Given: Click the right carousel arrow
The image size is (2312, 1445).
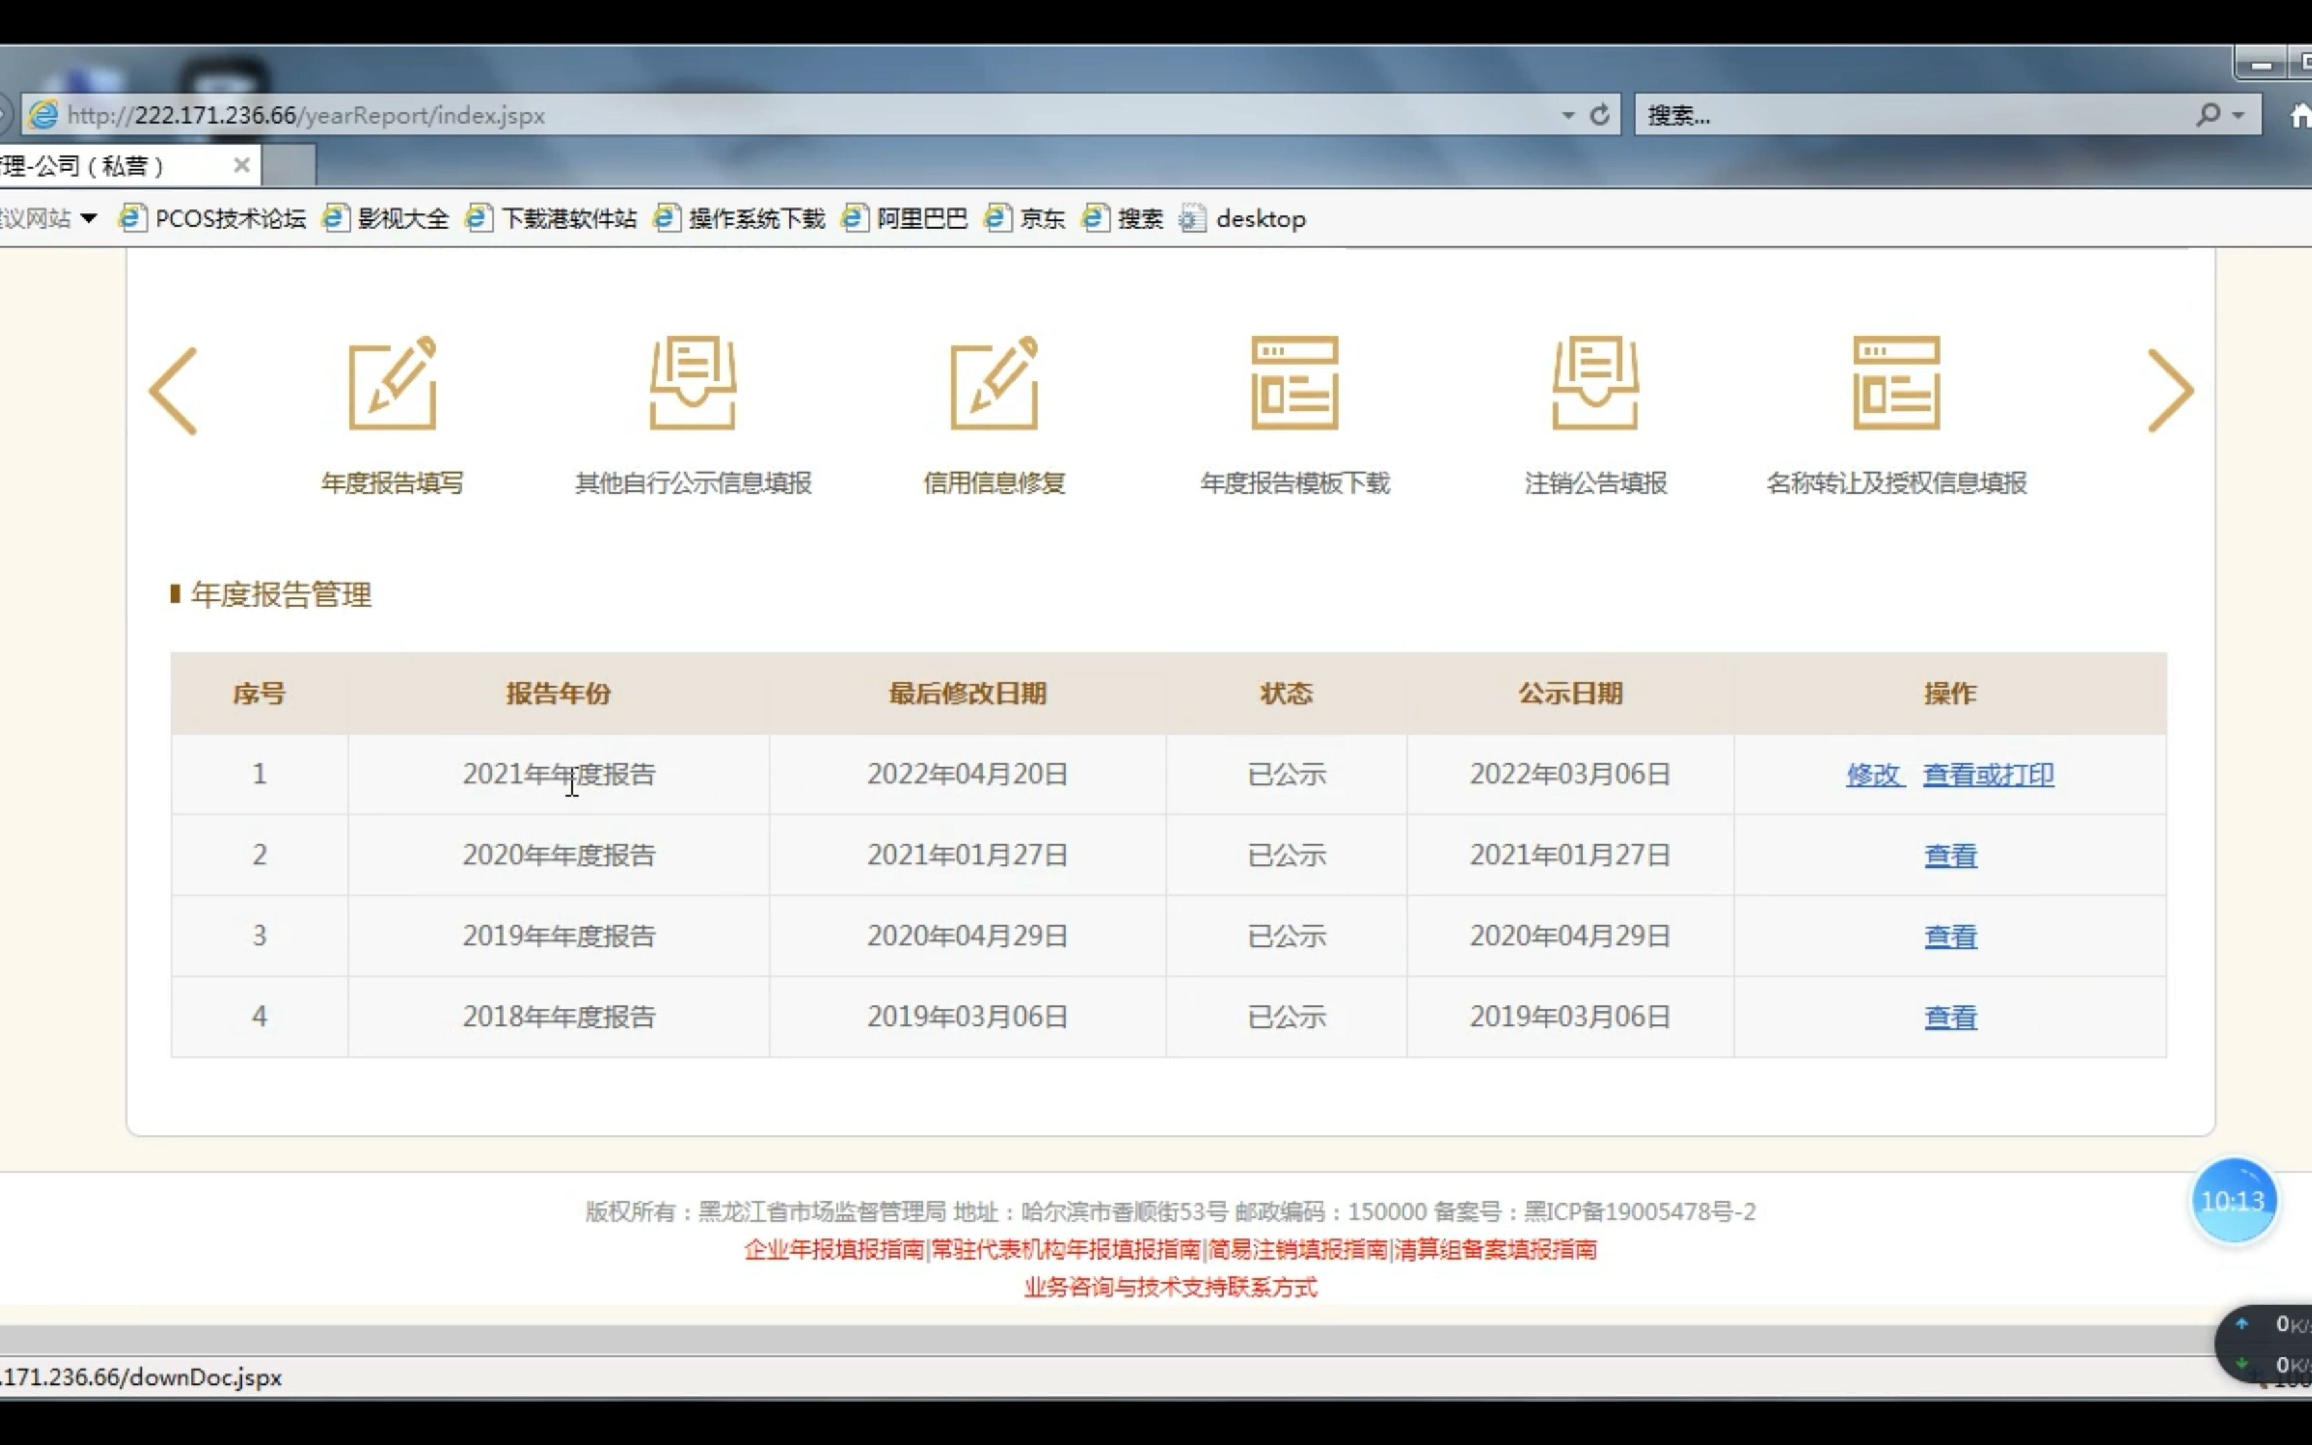Looking at the screenshot, I should point(2171,388).
